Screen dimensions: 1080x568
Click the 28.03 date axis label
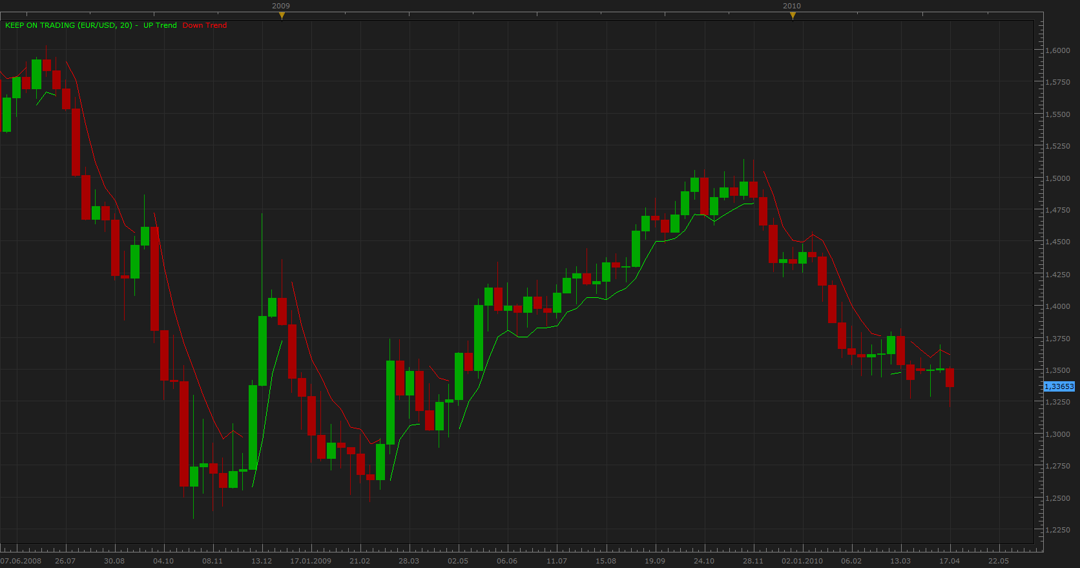409,561
